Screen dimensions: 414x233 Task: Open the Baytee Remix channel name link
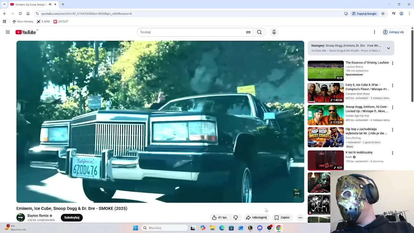coord(38,216)
